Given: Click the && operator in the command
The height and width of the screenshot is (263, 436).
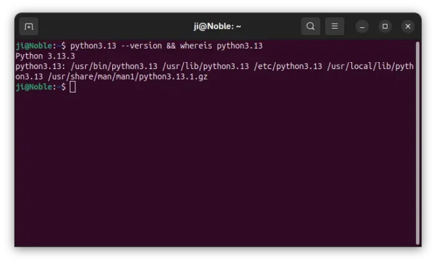Looking at the screenshot, I should click(171, 46).
